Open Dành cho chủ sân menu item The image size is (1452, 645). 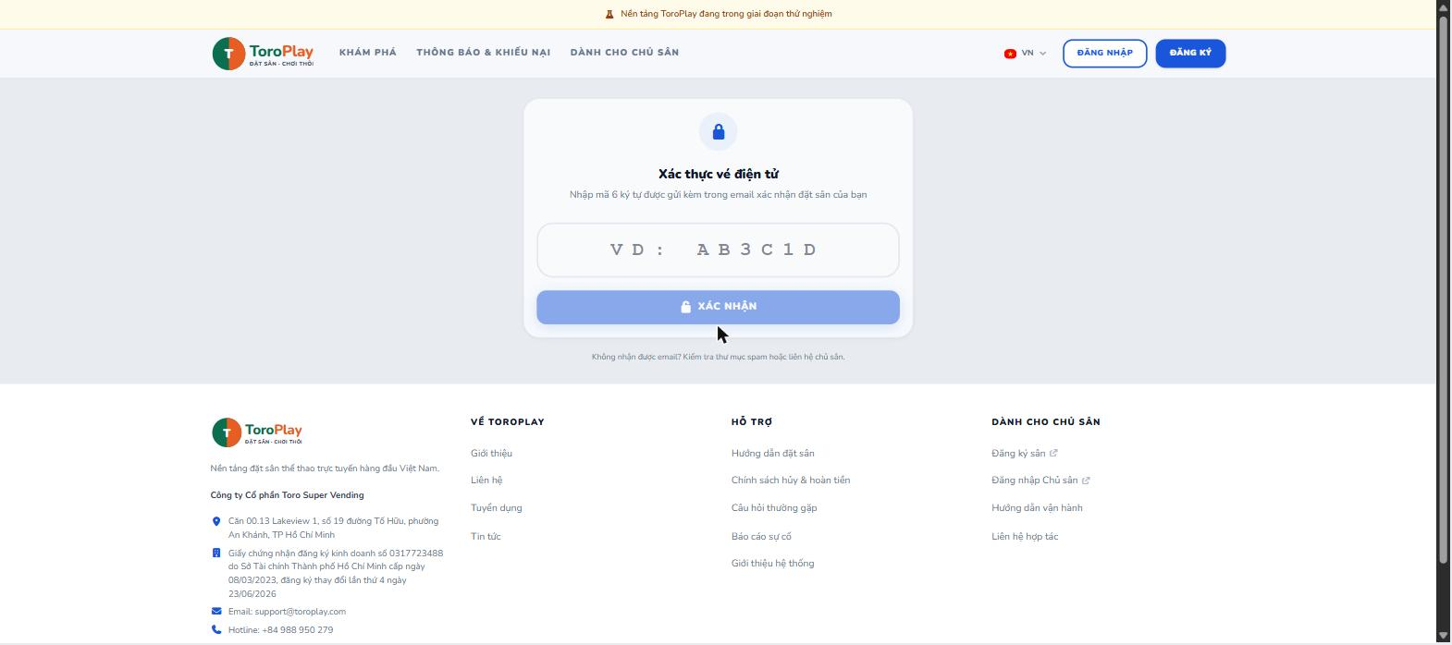coord(625,53)
